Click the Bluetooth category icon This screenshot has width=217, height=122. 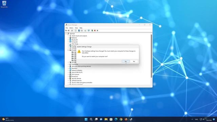70,40
